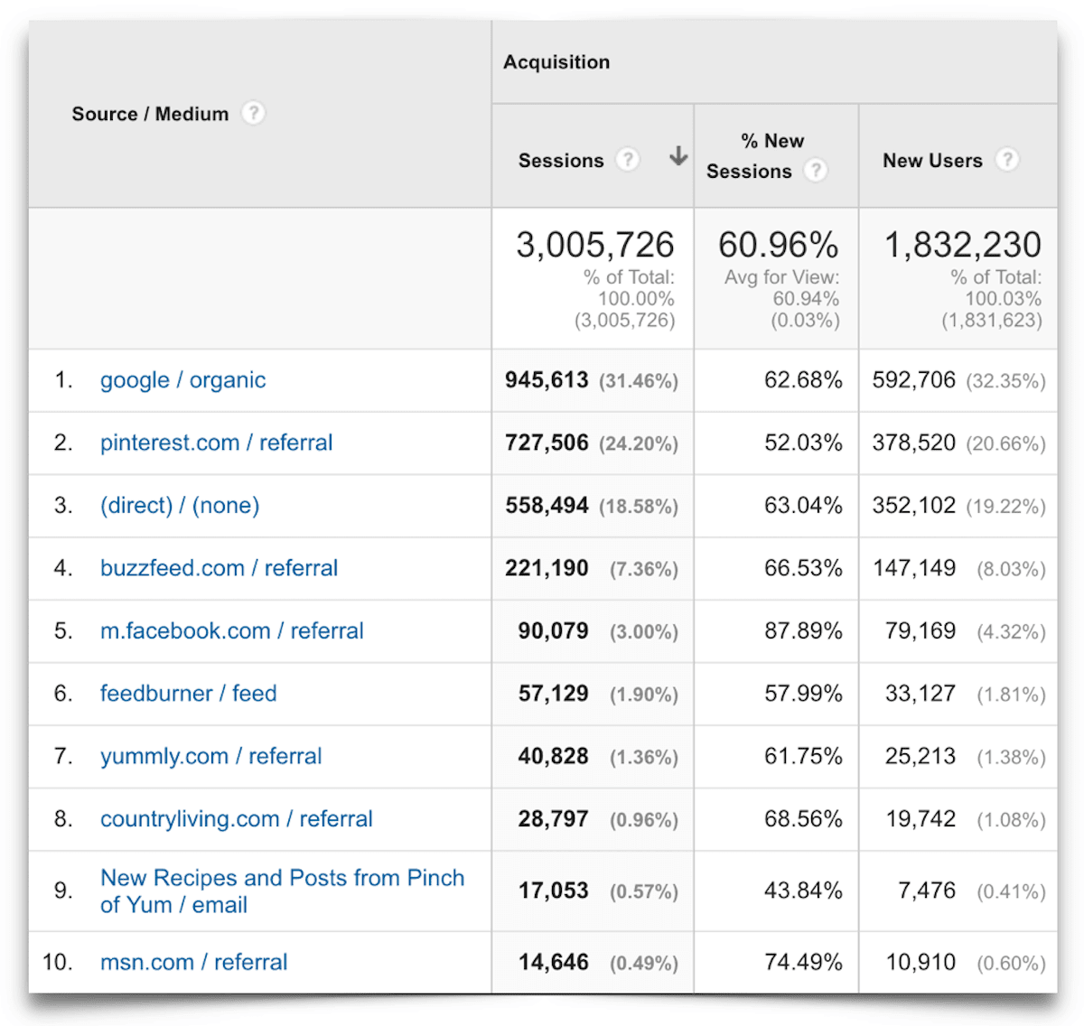Click the Sessions help question mark icon
The image size is (1084, 1026).
pos(628,159)
